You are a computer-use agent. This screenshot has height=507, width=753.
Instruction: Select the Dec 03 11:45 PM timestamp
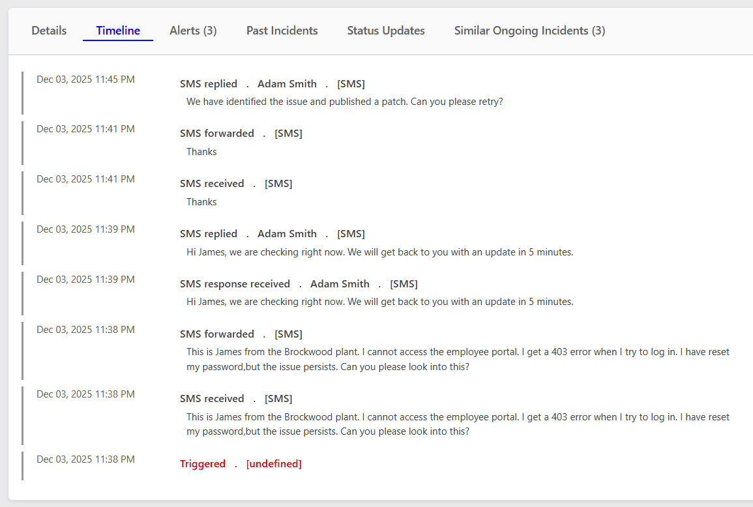coord(85,79)
